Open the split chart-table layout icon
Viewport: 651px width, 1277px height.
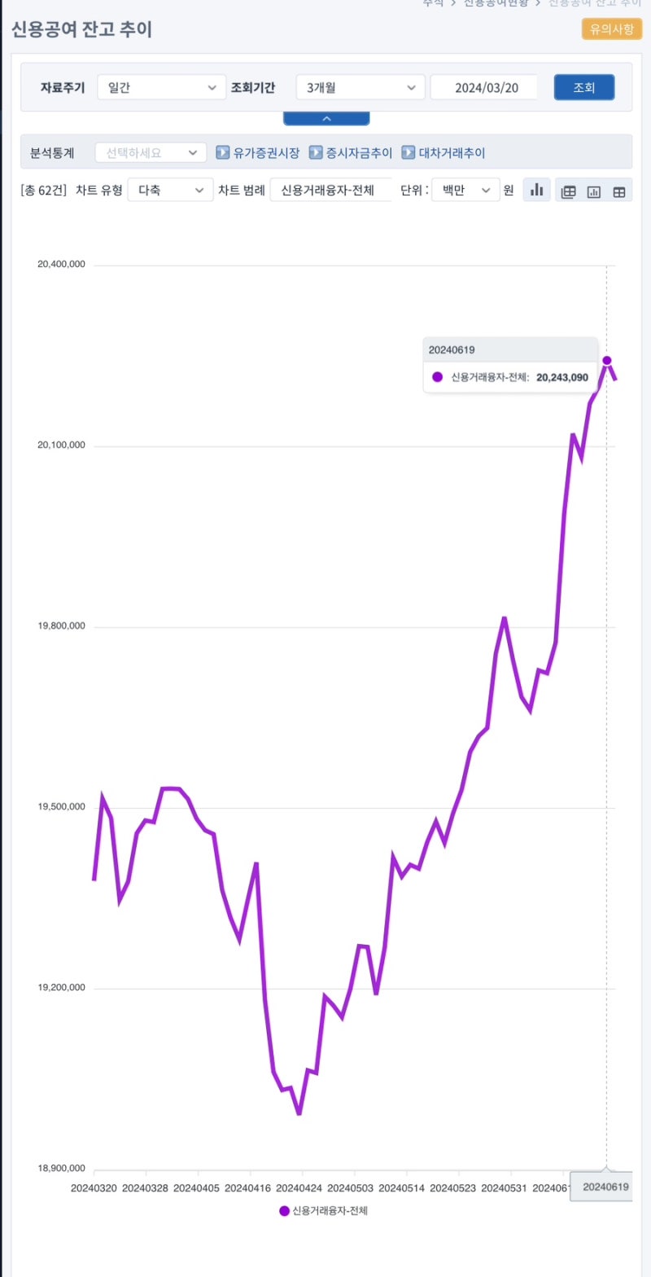tap(569, 191)
